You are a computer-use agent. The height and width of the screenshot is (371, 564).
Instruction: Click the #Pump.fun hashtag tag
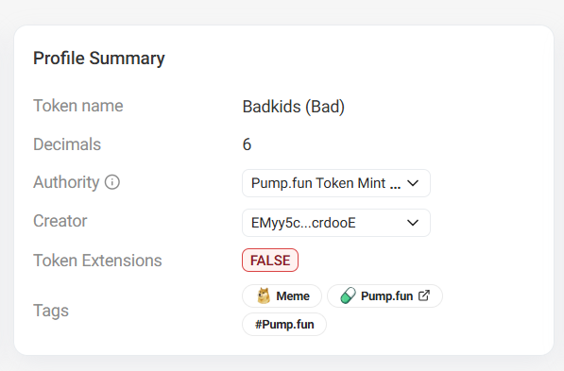point(284,324)
